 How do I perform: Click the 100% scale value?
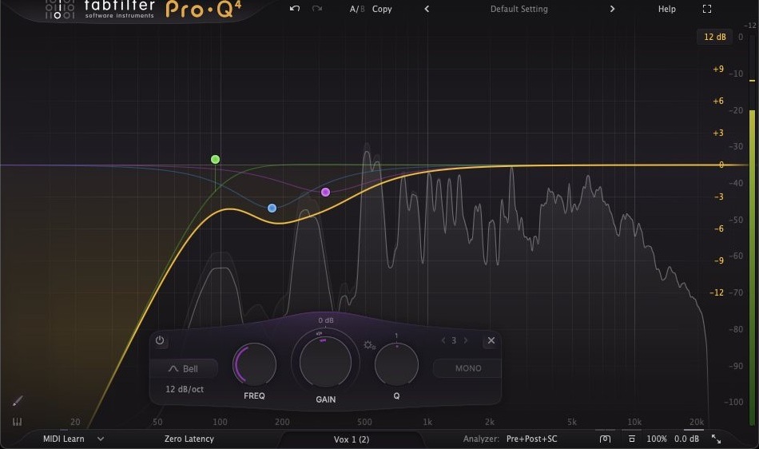[x=657, y=439]
